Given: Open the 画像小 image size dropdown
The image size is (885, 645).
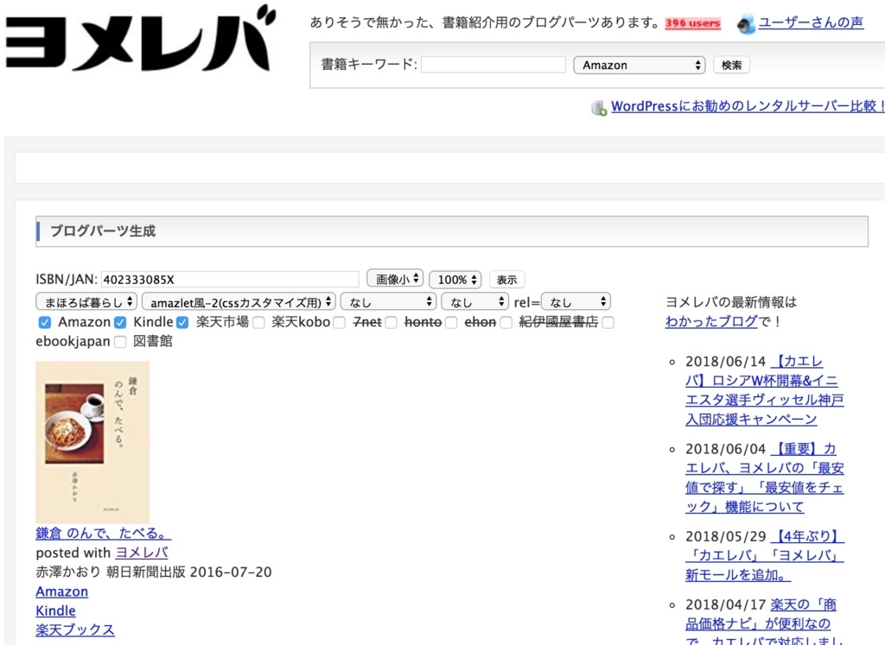Looking at the screenshot, I should [395, 279].
